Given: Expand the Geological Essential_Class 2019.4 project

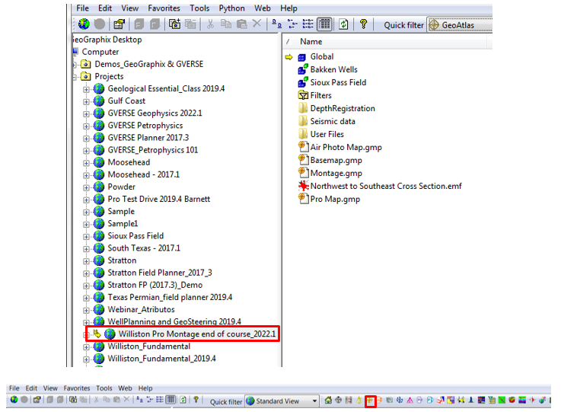Looking at the screenshot, I should pyautogui.click(x=86, y=90).
